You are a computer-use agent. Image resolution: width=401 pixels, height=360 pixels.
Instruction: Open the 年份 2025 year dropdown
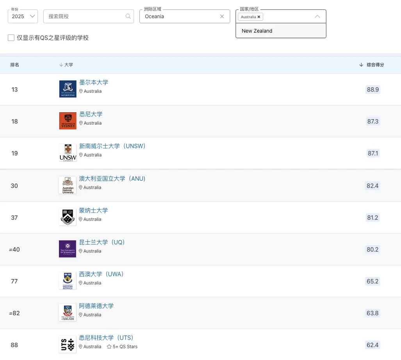click(x=23, y=16)
